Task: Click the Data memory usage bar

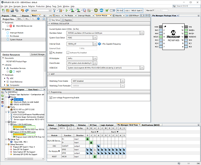Action: pyautogui.click(x=24, y=127)
